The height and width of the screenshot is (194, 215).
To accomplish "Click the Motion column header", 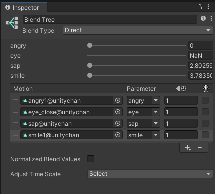I will tap(23, 89).
